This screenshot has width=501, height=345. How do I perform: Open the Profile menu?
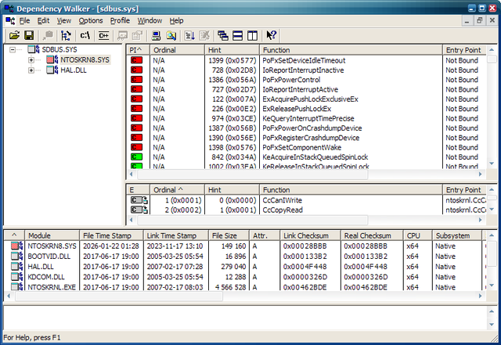120,21
